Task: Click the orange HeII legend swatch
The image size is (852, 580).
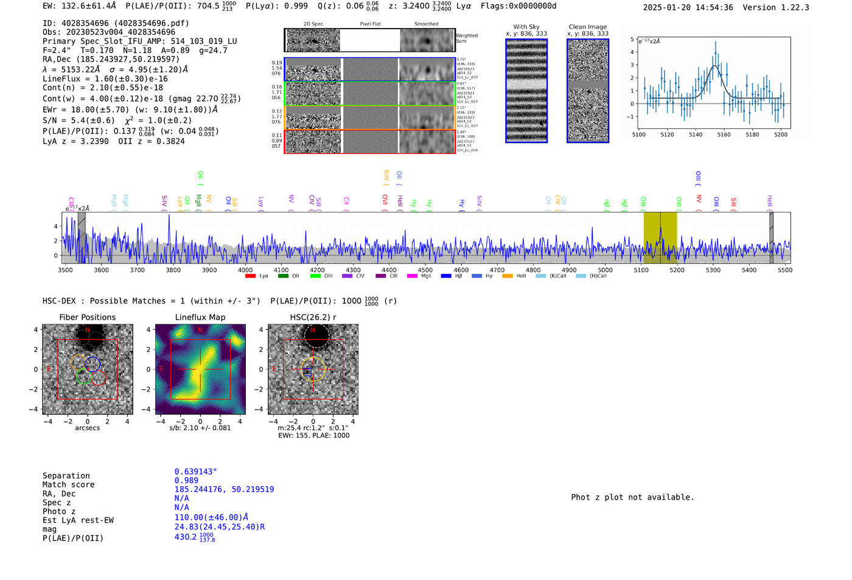Action: (x=508, y=276)
